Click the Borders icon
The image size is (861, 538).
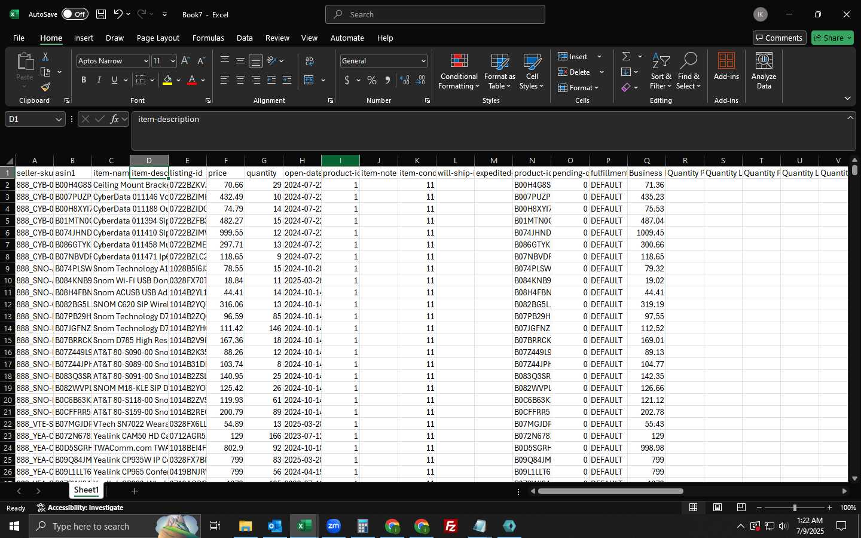pyautogui.click(x=141, y=80)
